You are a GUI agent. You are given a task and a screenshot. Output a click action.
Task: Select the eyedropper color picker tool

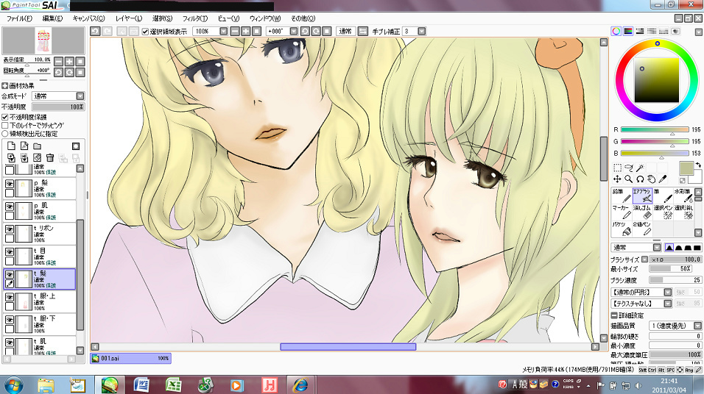click(662, 179)
